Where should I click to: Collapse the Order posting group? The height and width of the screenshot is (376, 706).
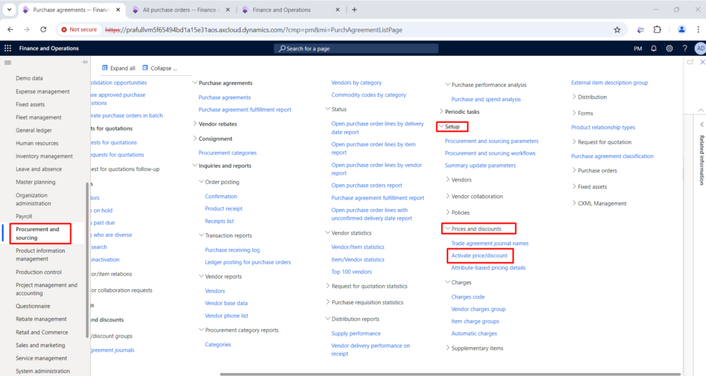[x=201, y=182]
